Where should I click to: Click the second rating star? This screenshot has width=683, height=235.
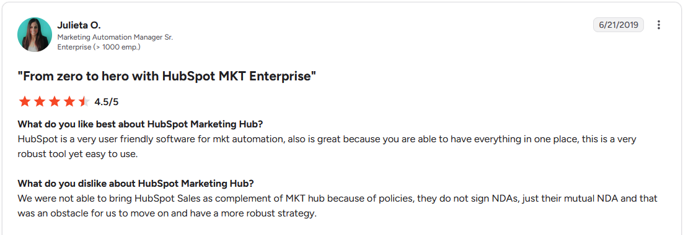point(40,102)
